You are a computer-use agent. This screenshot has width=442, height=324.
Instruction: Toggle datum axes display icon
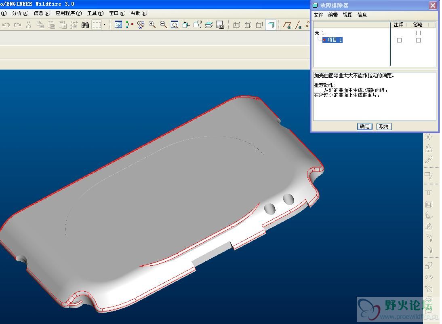(299, 25)
